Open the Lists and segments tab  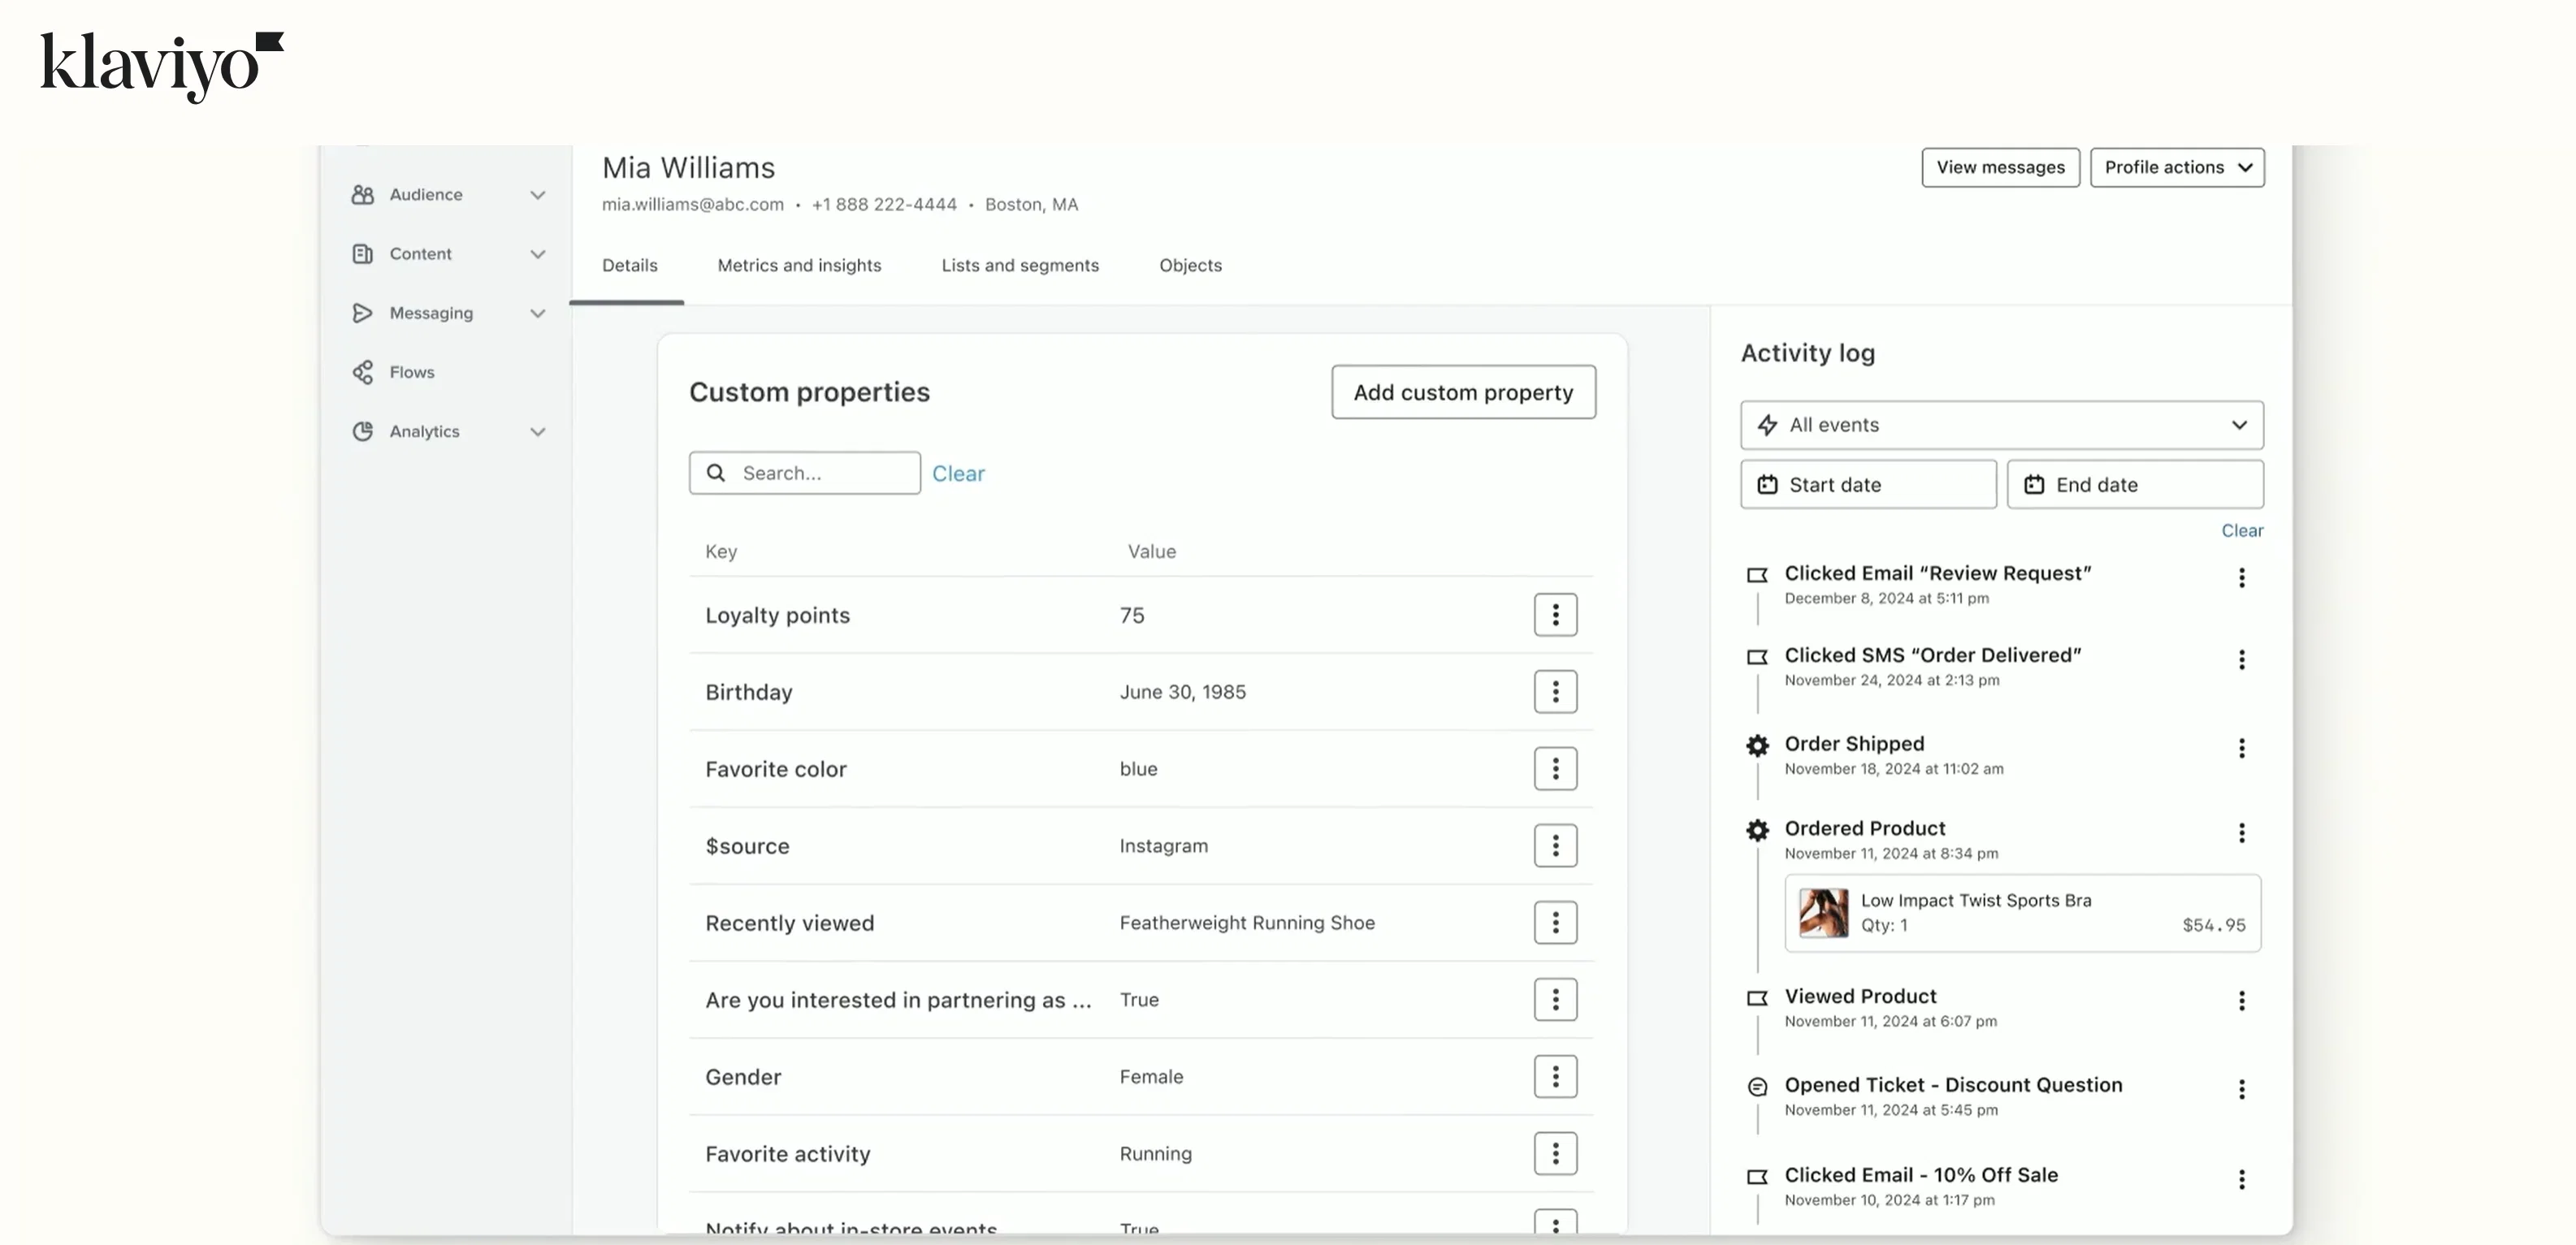point(1020,265)
